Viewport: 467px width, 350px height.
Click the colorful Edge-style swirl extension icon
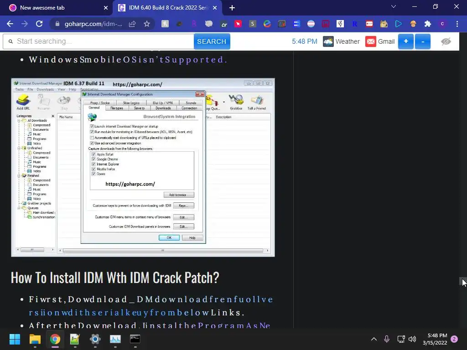267,24
